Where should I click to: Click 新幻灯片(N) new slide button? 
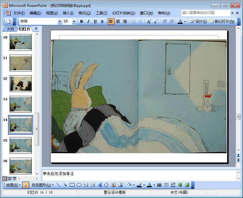click(222, 21)
